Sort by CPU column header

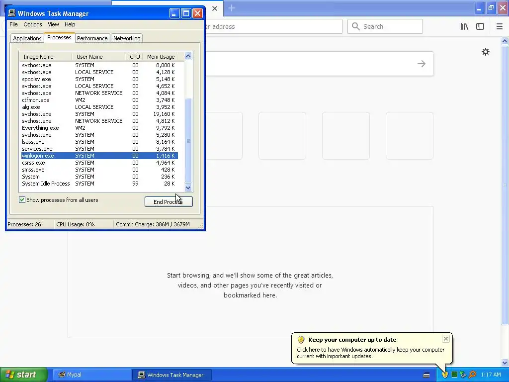pos(134,57)
